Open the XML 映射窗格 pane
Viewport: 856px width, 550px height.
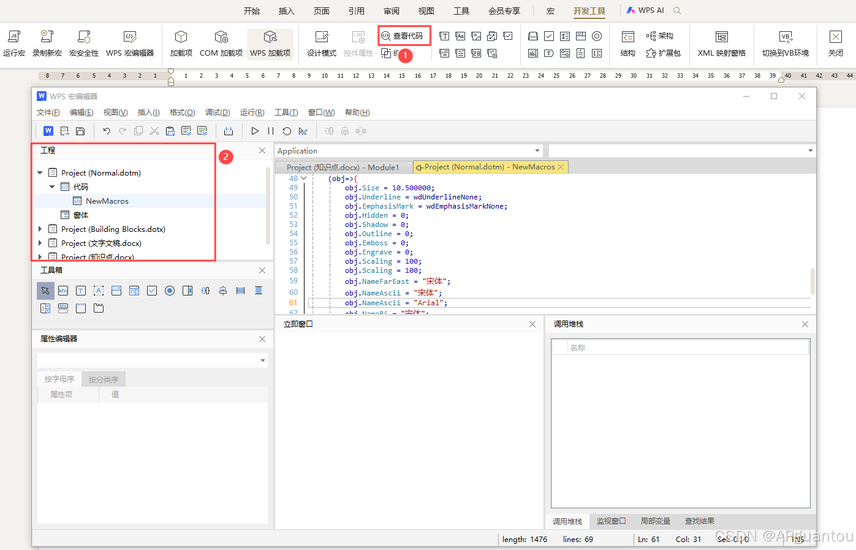(722, 43)
